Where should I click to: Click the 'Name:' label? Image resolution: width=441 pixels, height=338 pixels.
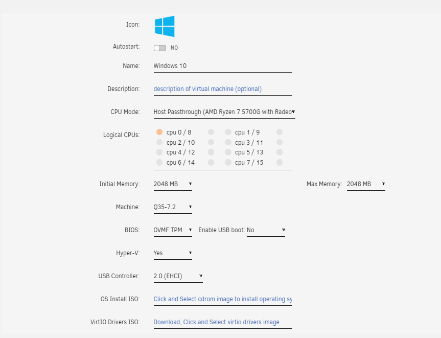pos(131,66)
